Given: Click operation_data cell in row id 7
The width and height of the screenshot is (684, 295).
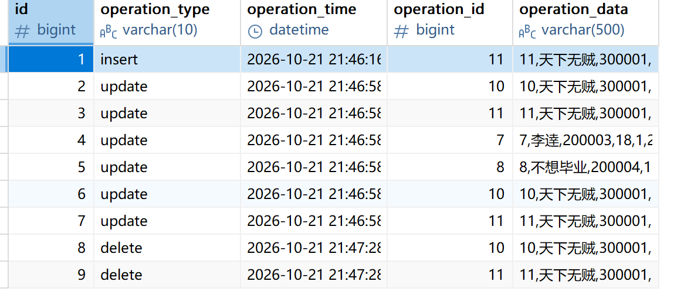Looking at the screenshot, I should click(x=585, y=221).
